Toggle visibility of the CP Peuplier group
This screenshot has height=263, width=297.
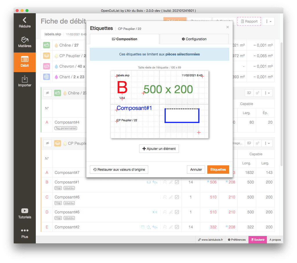[48, 143]
